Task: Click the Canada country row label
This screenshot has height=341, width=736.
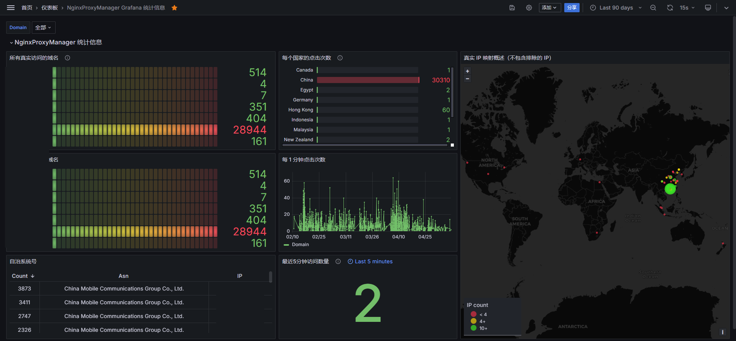Action: coord(304,70)
